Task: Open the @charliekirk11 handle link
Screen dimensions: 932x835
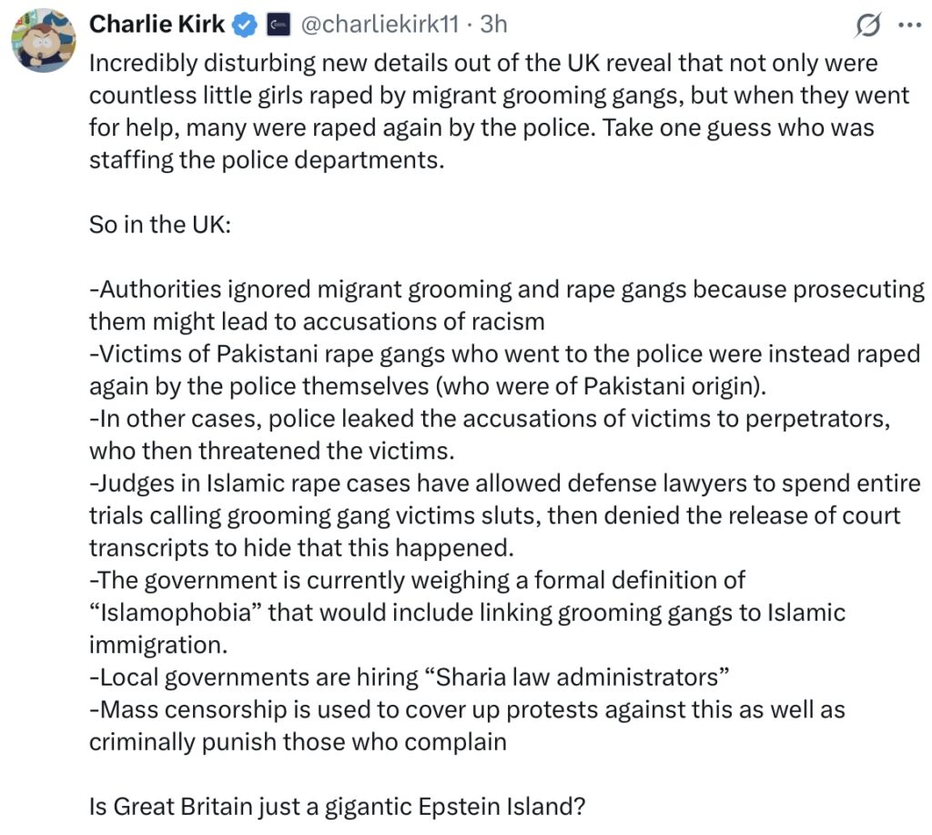Action: (380, 25)
